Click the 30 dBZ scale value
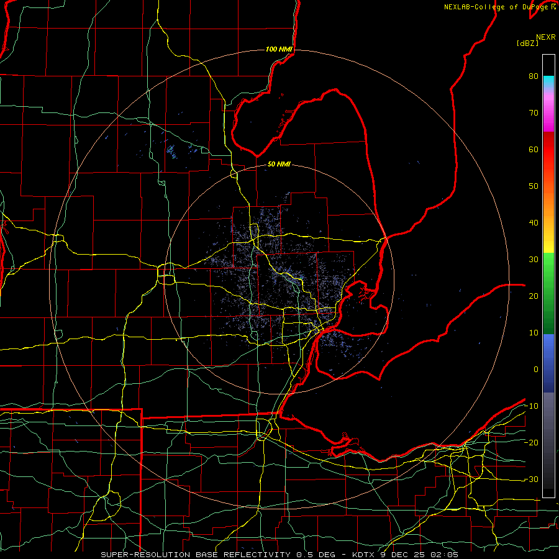This screenshot has width=559, height=559. coord(534,259)
